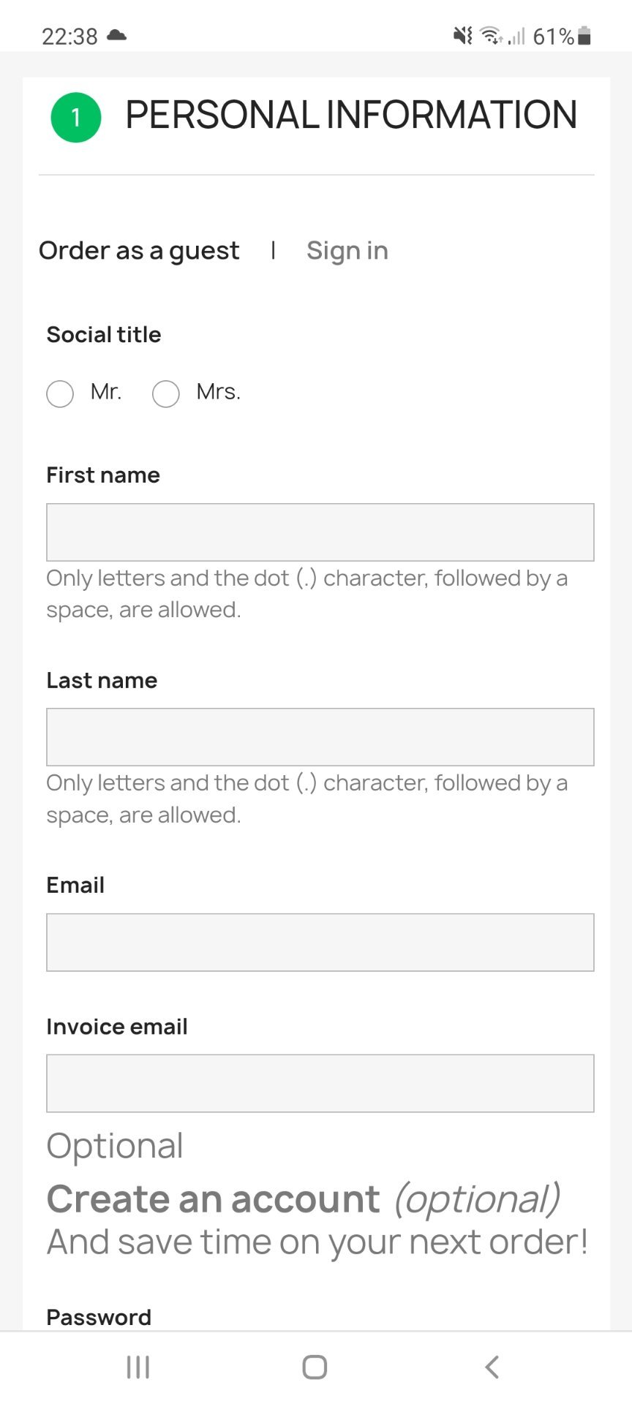Click the Invoice email input field
Screen dimensions: 632x1404
click(320, 1084)
